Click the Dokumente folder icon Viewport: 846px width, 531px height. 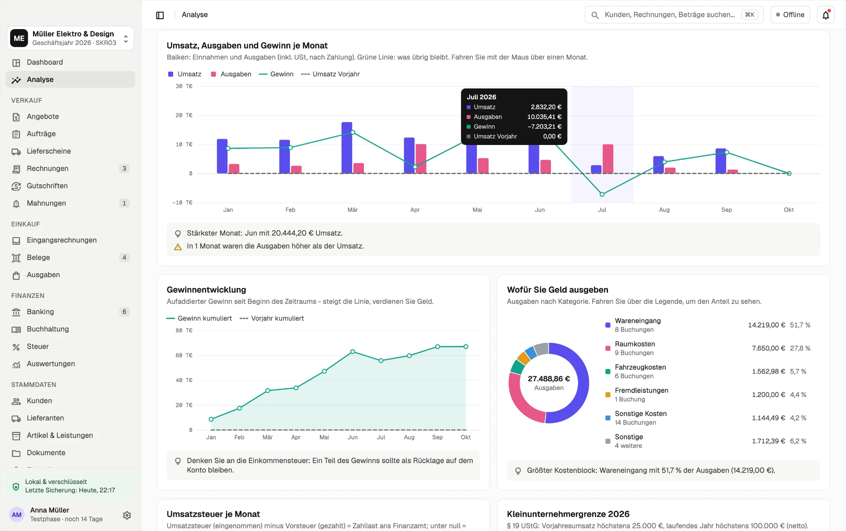16,453
